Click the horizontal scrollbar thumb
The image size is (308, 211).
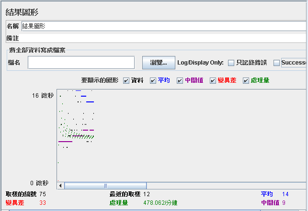point(105,186)
